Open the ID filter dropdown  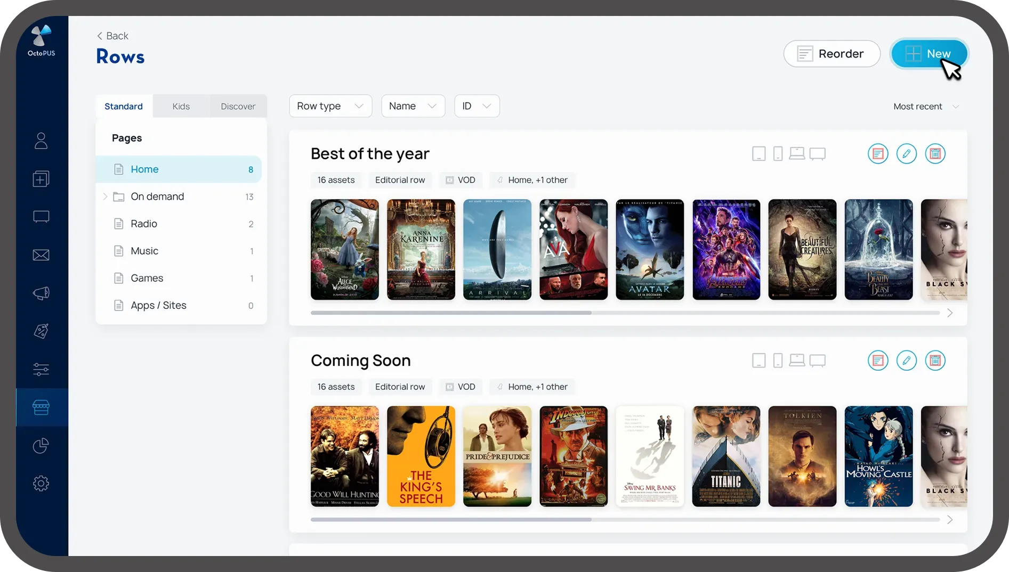[477, 106]
